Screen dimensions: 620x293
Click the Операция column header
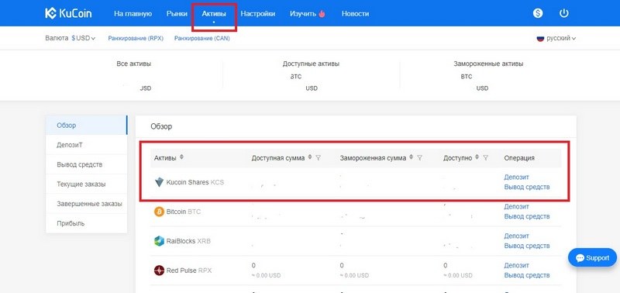[x=519, y=158]
